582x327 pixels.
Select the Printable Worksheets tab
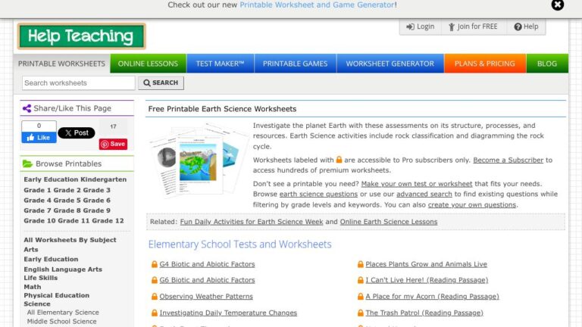[61, 64]
